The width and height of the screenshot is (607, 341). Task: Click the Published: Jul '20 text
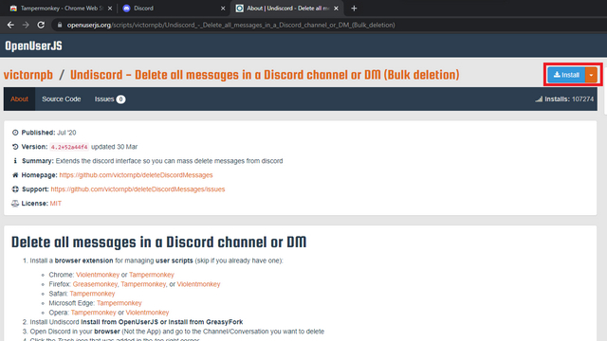coord(48,133)
